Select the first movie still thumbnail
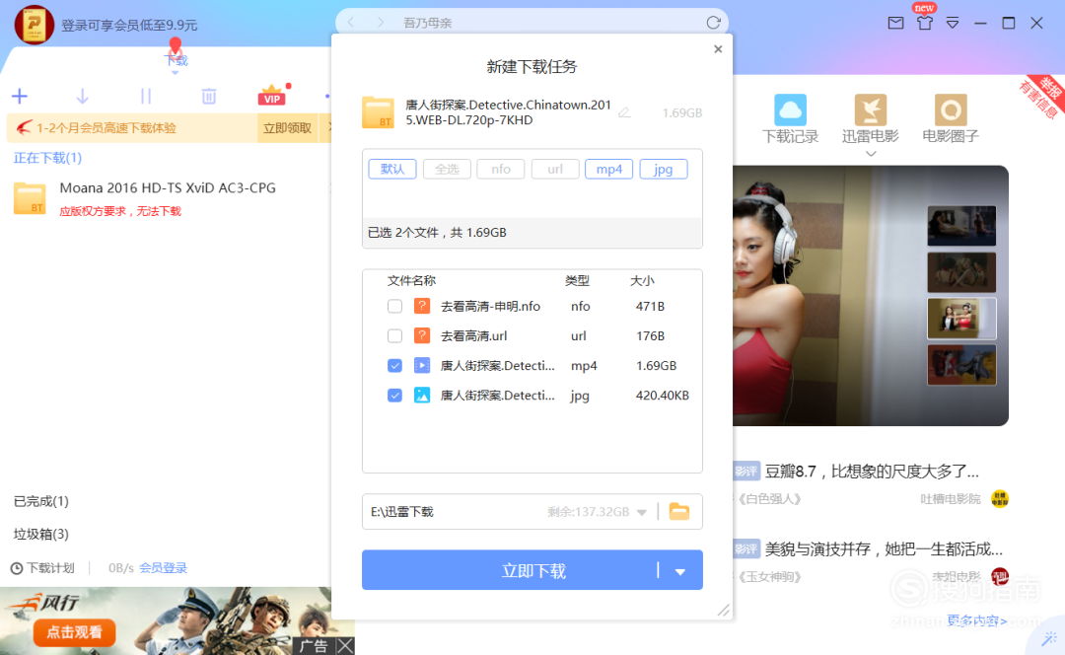The height and width of the screenshot is (655, 1065). click(x=961, y=226)
